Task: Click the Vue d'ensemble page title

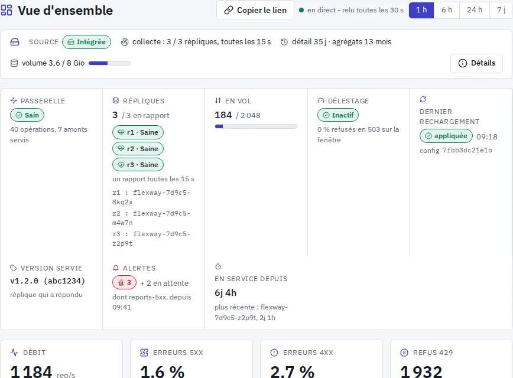Action: pos(66,11)
